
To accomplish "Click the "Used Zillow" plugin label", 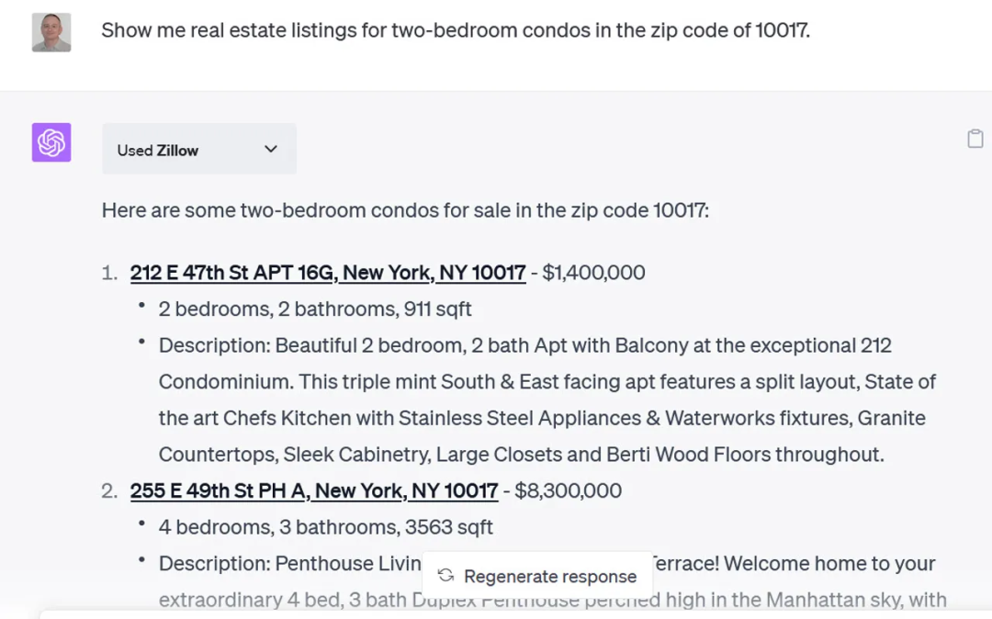I will tap(158, 151).
